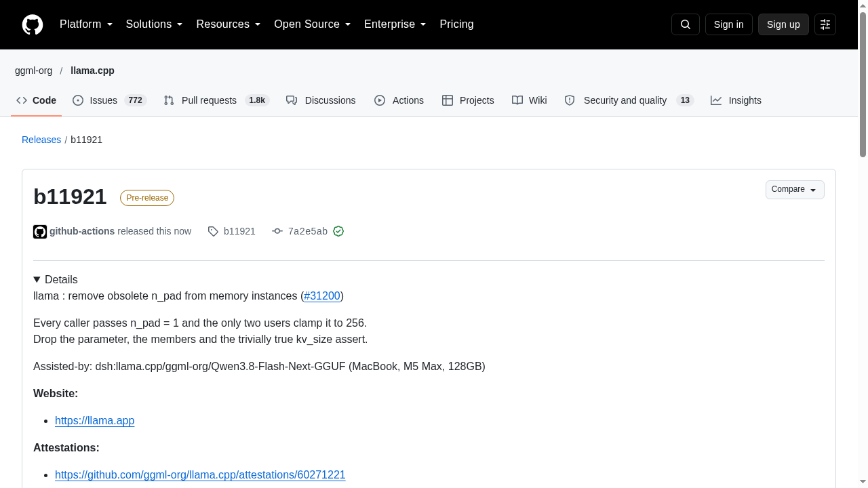The image size is (868, 488).
Task: Open the Discussions tab
Action: (321, 100)
